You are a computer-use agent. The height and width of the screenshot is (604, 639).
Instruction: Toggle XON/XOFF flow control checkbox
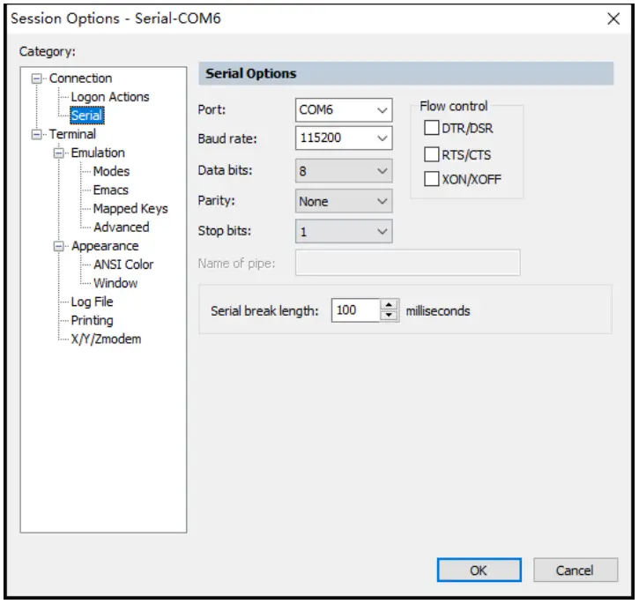(x=432, y=179)
